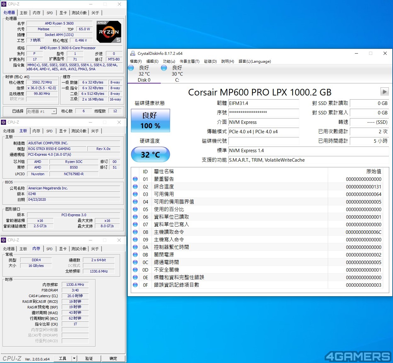Click the status dot for attribute 06 資料單位已讀取
The width and height of the screenshot is (393, 363).
coord(135,217)
